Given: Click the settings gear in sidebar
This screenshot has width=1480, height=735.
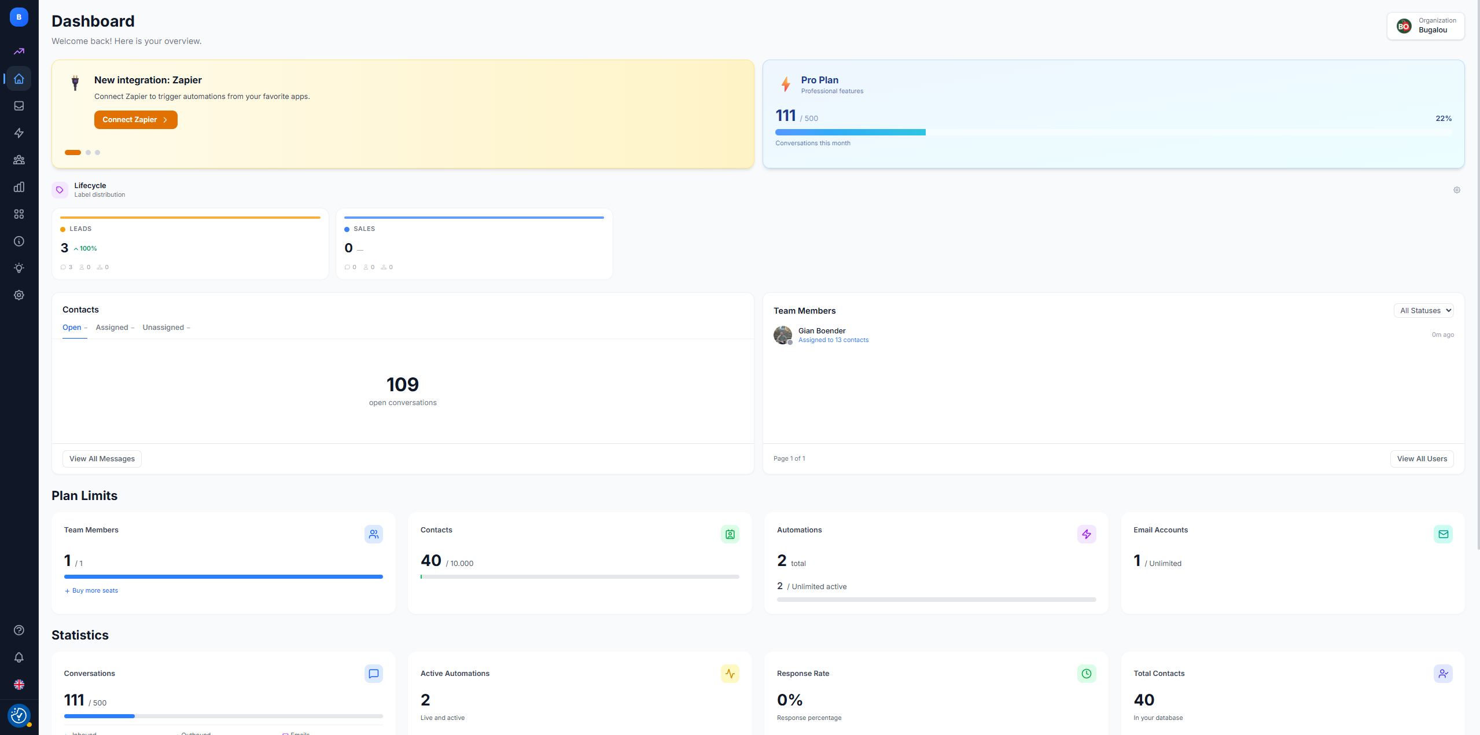Looking at the screenshot, I should coord(19,295).
